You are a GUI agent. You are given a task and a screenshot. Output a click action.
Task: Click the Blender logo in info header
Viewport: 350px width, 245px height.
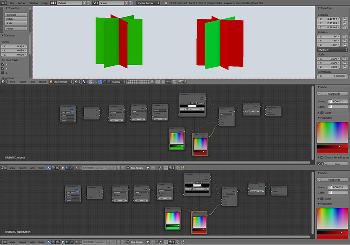point(166,3)
